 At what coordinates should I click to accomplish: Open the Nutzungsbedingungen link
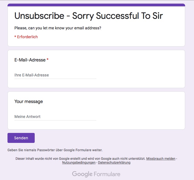tap(79, 163)
